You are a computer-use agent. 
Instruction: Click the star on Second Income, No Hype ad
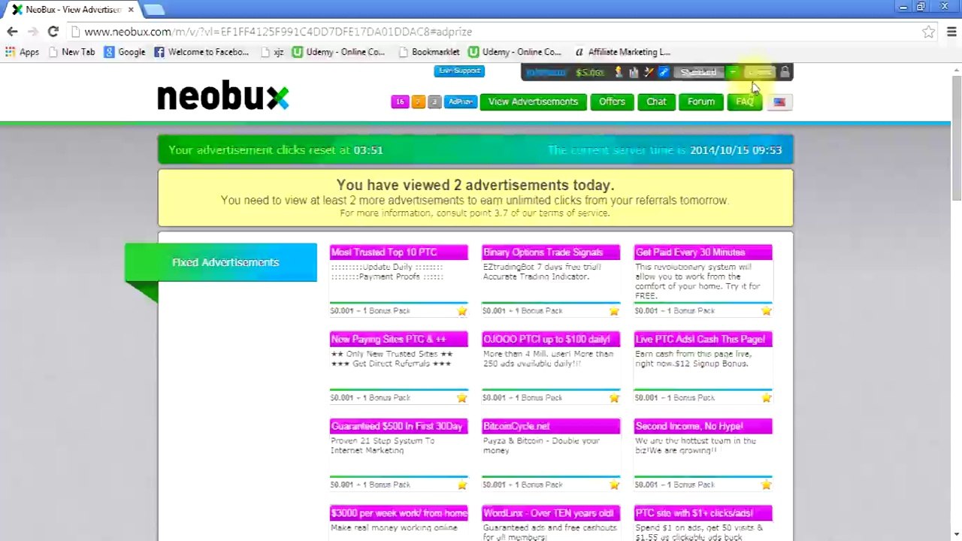tap(766, 485)
